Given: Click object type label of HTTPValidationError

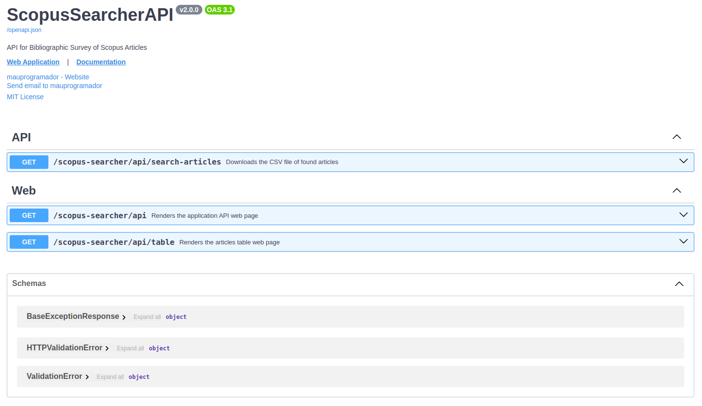Looking at the screenshot, I should click(x=159, y=348).
